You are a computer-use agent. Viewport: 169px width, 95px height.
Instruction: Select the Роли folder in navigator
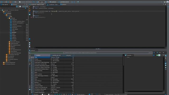pos(9,61)
